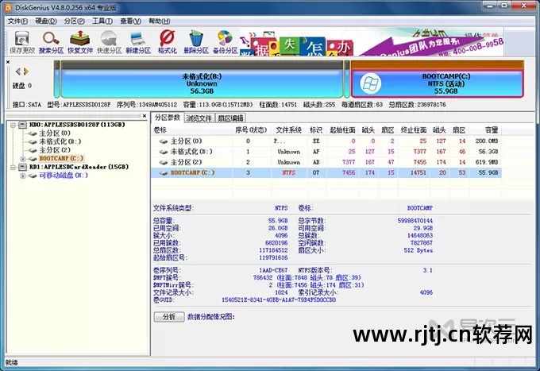The height and width of the screenshot is (371, 540).
Task: Click the DiskGenius app icon in the title bar
Action: point(8,6)
